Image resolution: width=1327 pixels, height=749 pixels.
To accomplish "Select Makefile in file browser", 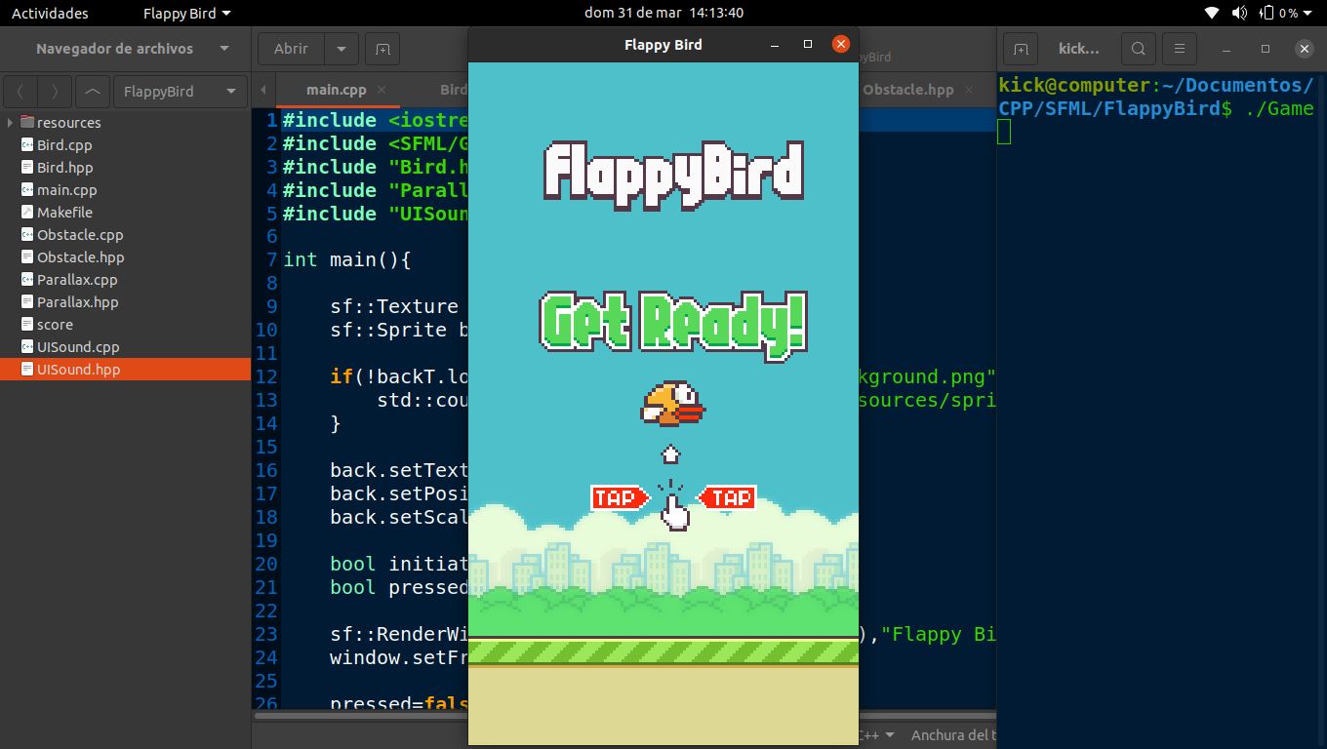I will click(64, 213).
